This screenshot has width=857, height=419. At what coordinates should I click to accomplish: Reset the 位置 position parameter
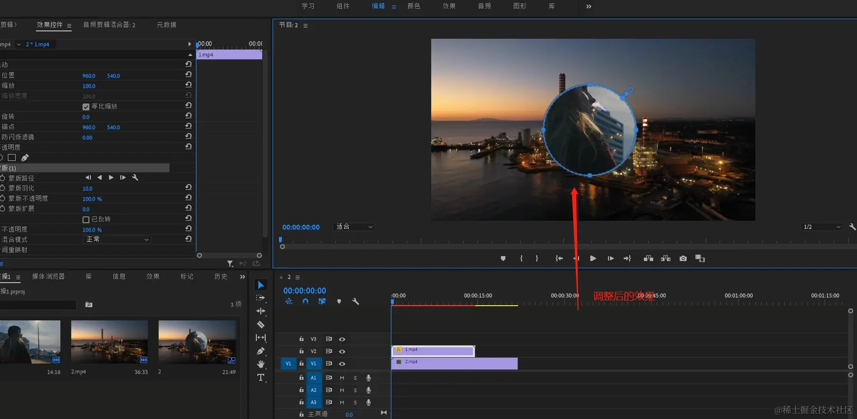(188, 75)
